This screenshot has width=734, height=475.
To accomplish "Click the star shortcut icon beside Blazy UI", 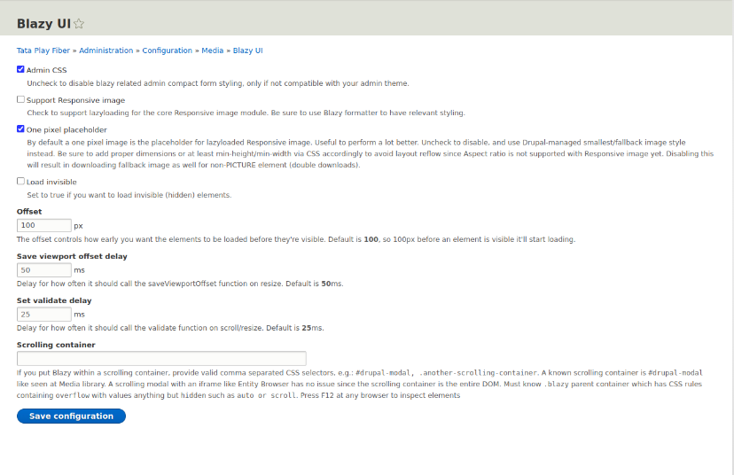I will pos(79,23).
